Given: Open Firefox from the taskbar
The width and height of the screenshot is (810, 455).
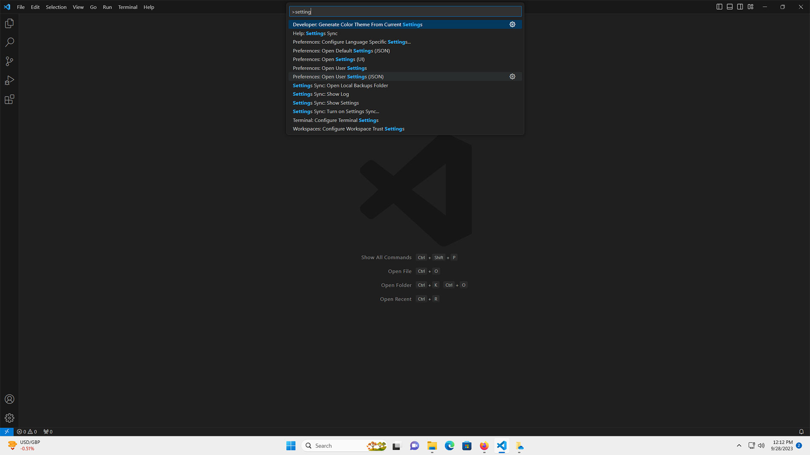Looking at the screenshot, I should 484,446.
